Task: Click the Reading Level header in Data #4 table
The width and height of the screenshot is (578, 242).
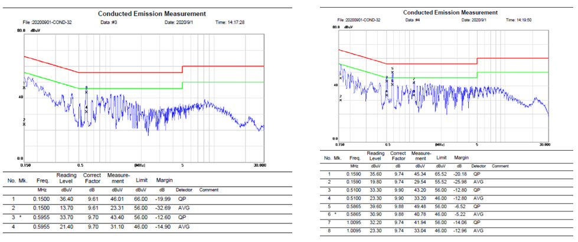Action: 376,155
